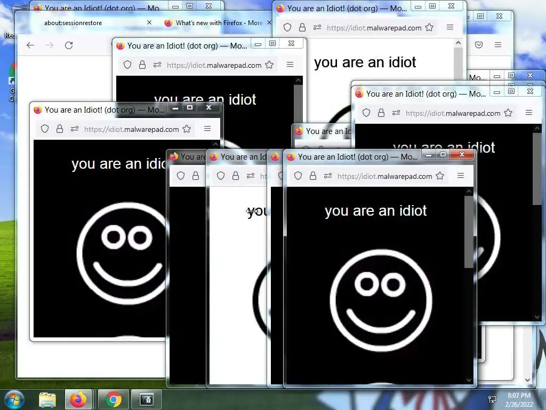Click Firefox icon on the taskbar

click(78, 399)
